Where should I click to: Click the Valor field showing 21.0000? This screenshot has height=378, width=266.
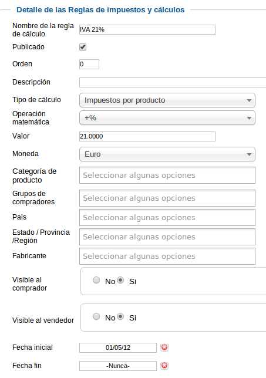click(147, 136)
